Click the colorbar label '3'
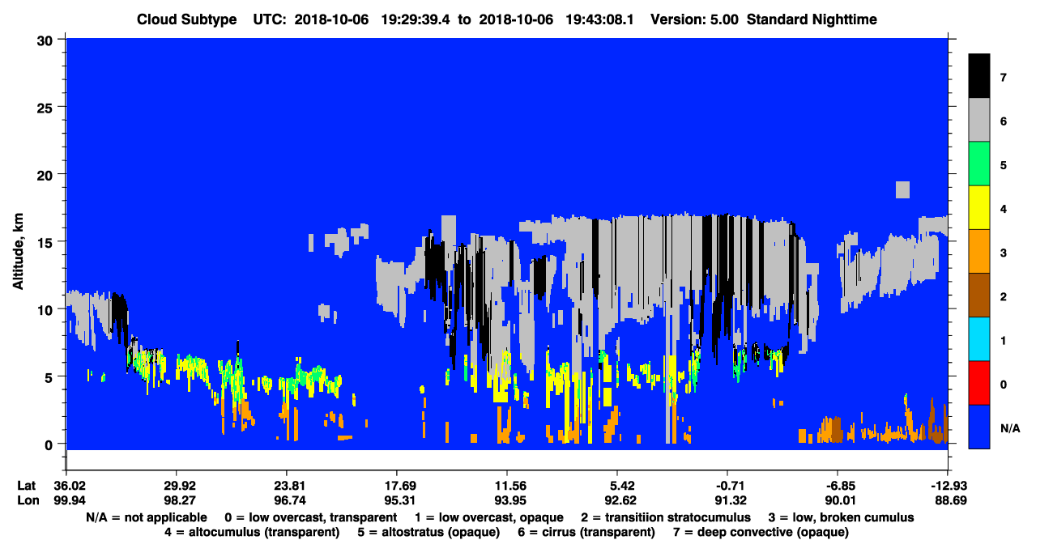 click(1004, 253)
